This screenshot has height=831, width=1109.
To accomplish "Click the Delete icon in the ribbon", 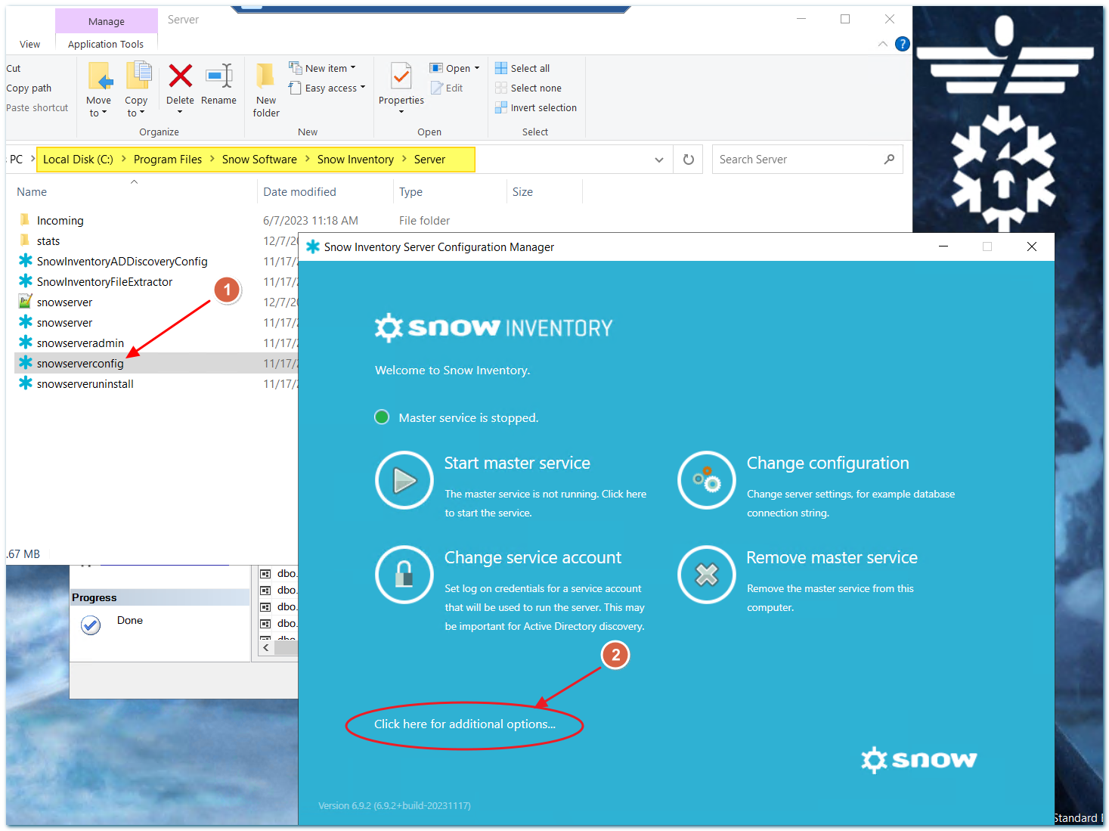I will tap(180, 76).
